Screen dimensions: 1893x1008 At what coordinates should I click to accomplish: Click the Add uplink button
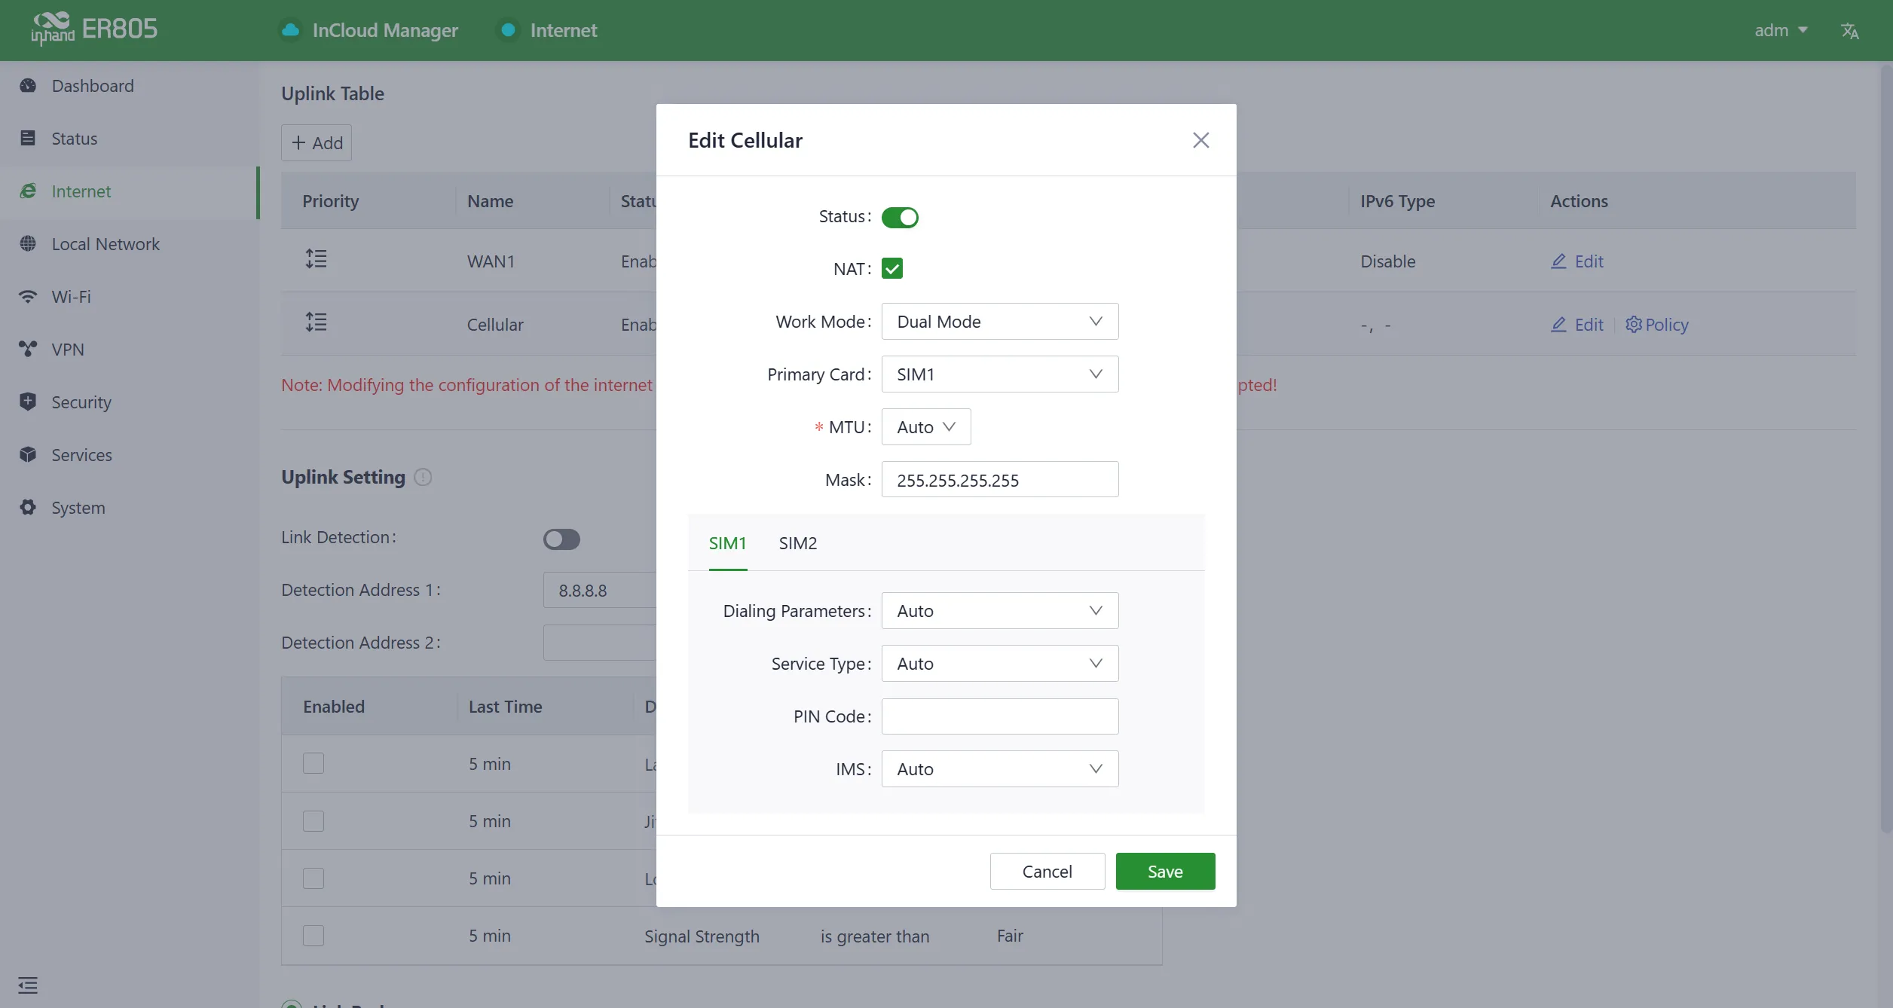(x=317, y=143)
